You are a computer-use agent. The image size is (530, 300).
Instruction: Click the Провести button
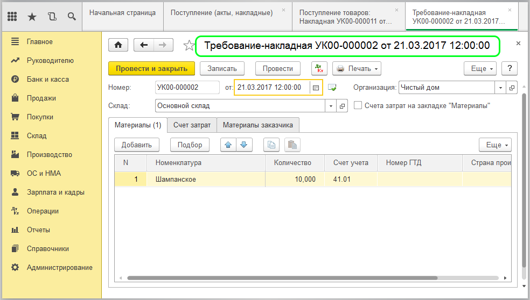[278, 68]
